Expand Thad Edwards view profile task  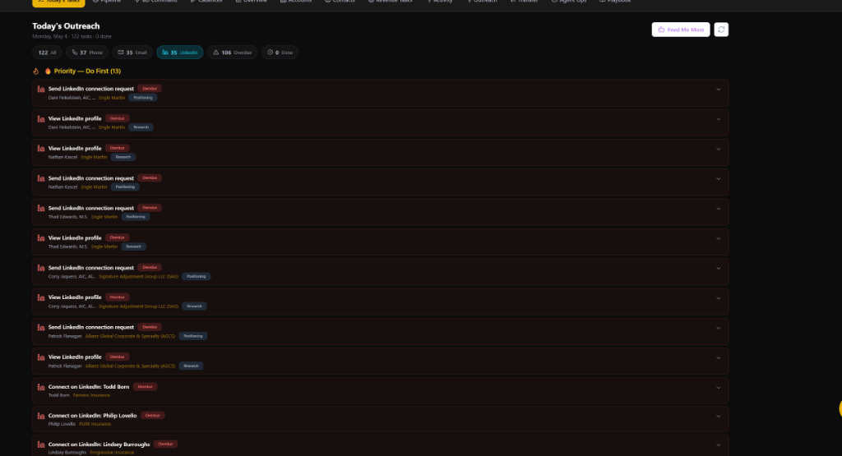click(718, 239)
